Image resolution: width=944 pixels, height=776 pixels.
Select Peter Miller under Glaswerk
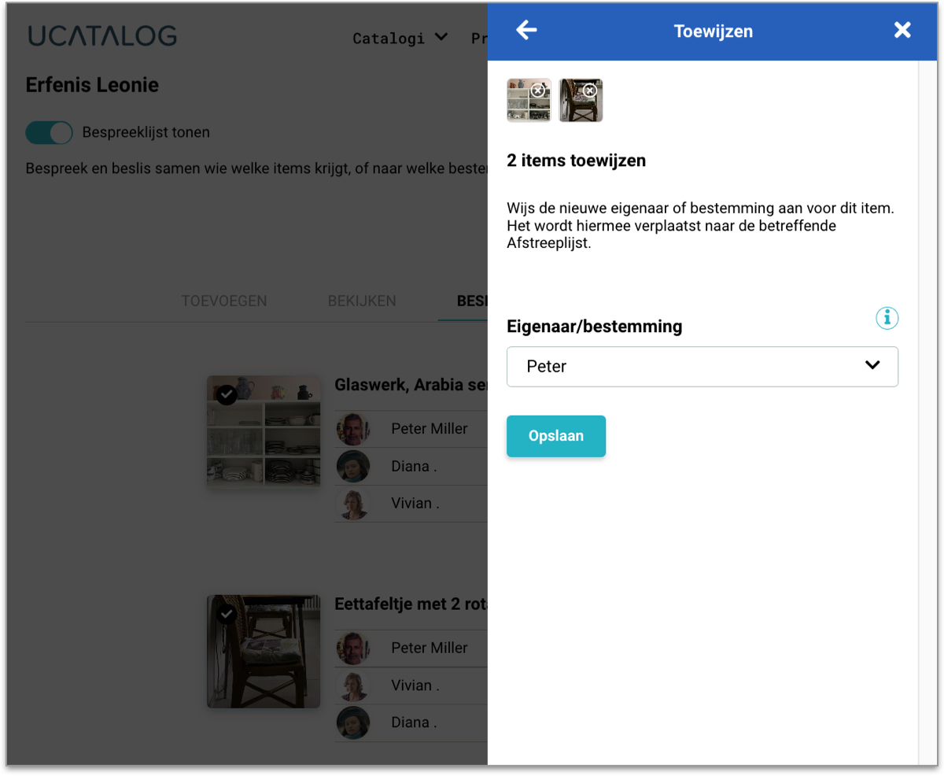tap(430, 429)
